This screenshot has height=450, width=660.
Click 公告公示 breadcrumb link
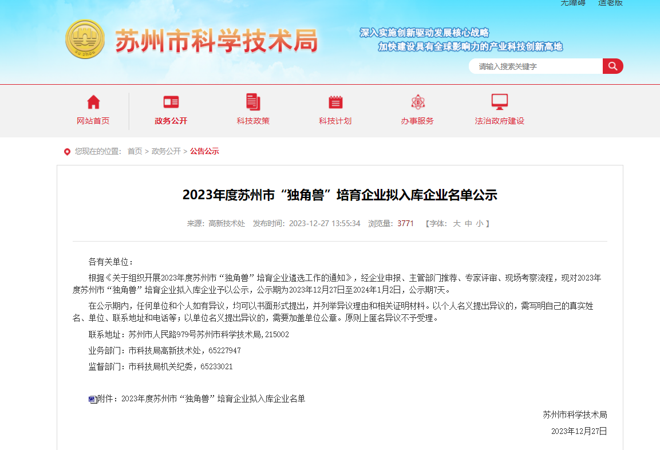point(204,151)
